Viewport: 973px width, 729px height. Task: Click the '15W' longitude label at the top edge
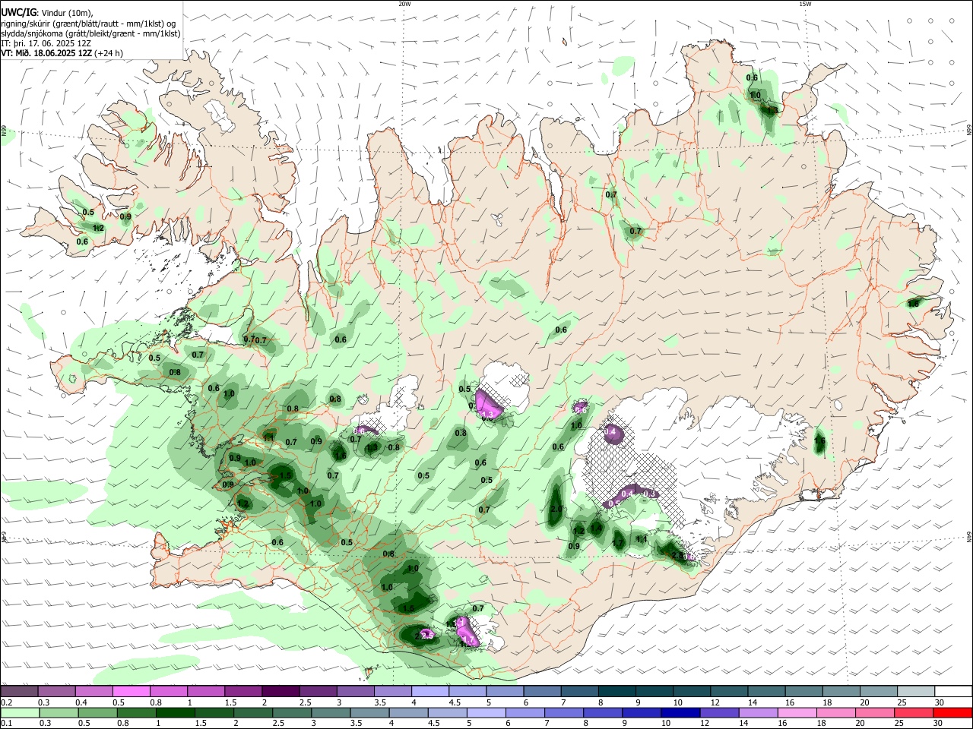coord(805,4)
